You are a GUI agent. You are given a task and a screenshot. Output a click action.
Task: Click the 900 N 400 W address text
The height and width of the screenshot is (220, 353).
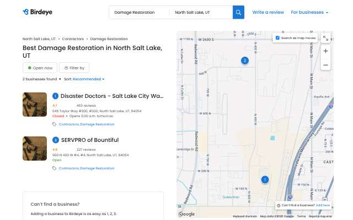90,155
